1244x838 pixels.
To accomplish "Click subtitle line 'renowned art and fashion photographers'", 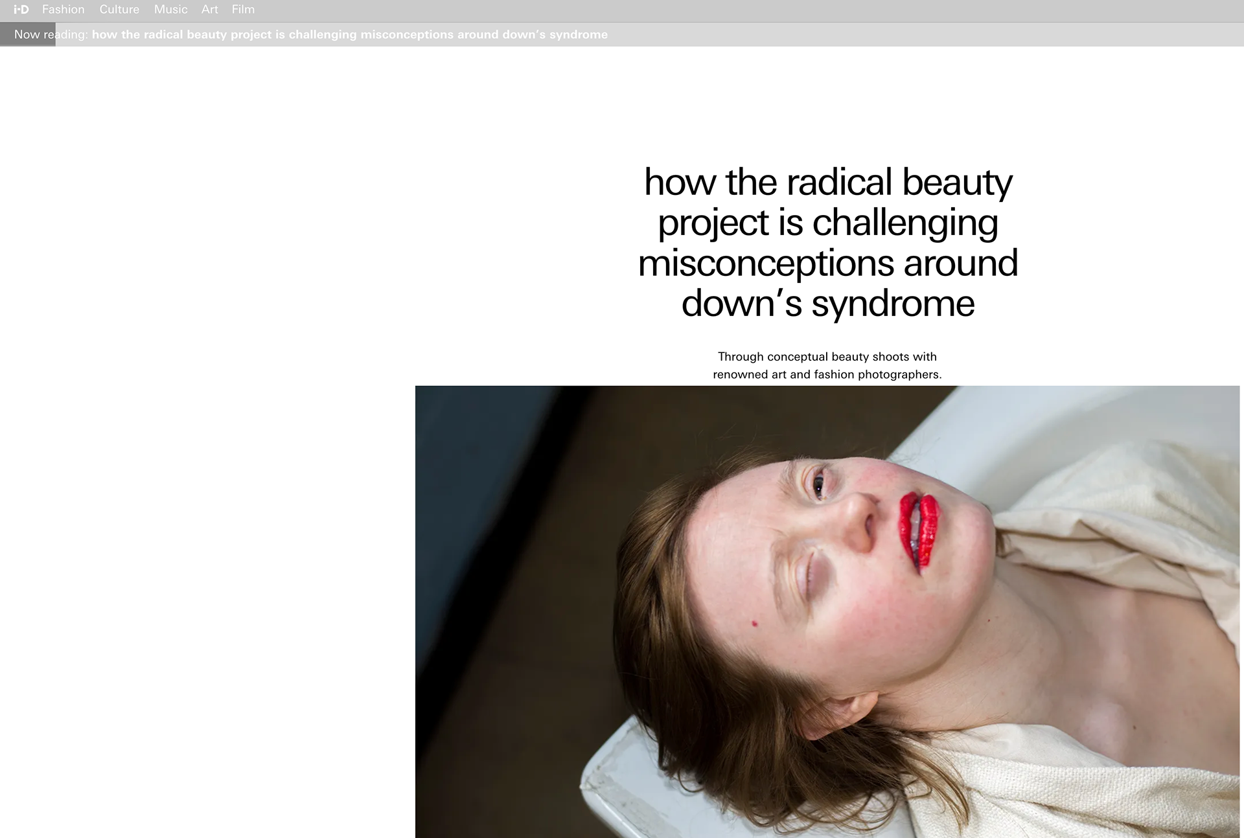I will pos(827,374).
